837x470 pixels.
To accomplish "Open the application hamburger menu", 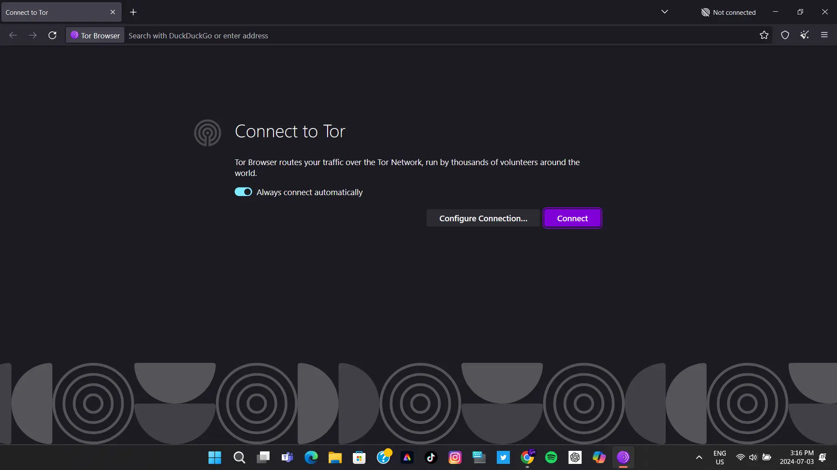I will coord(824,35).
